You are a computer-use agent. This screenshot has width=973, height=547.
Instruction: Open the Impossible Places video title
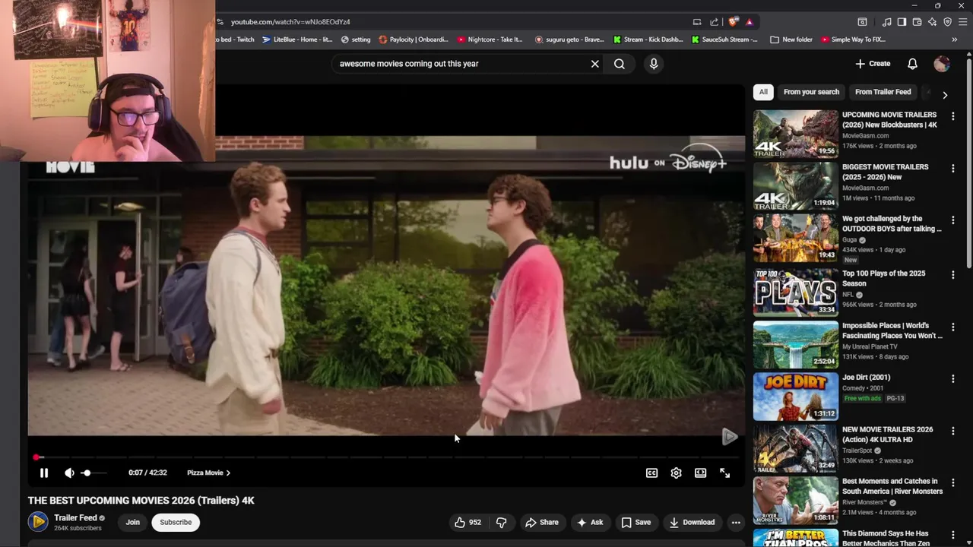[892, 330]
